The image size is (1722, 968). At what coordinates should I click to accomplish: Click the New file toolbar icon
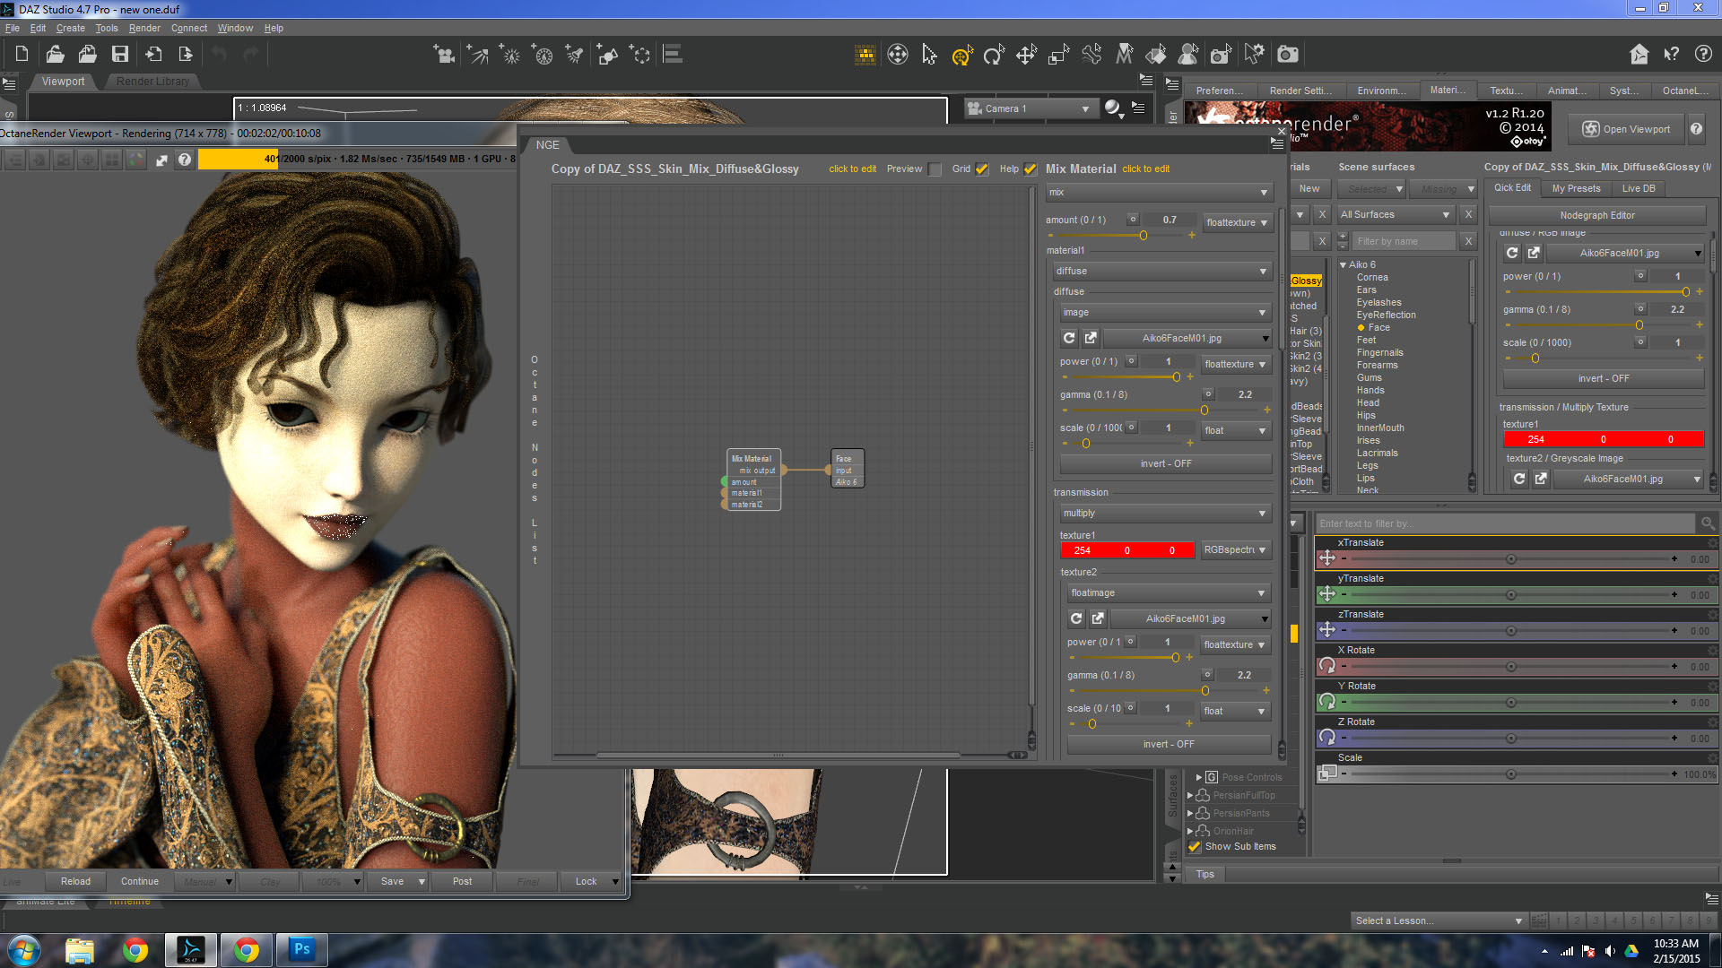22,55
